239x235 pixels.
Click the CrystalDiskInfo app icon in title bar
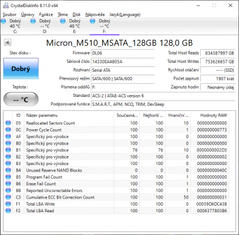coord(6,5)
